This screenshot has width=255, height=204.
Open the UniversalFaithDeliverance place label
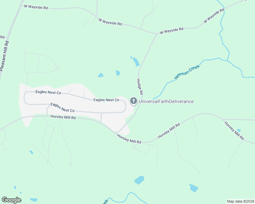(166, 102)
